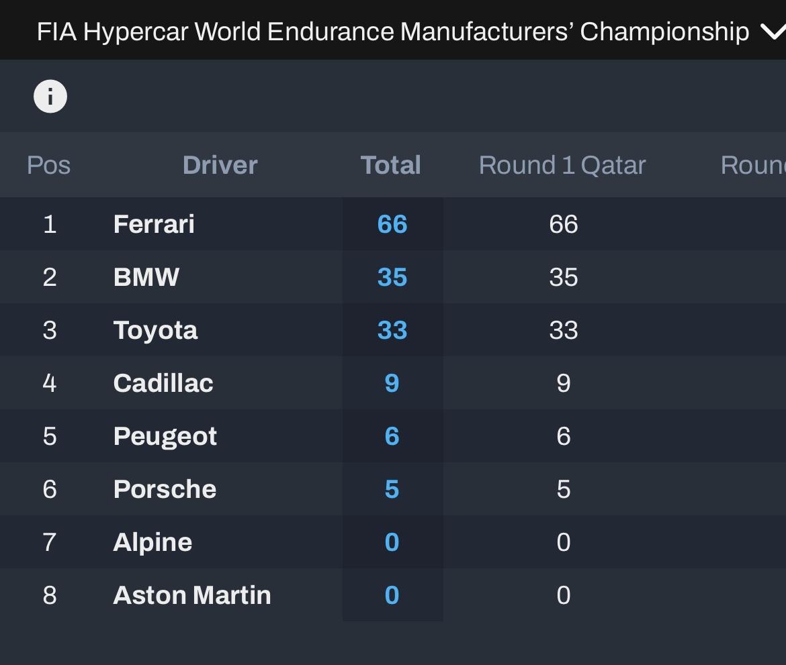Expand the championship selector chevron
786x665 pixels.
[x=773, y=32]
